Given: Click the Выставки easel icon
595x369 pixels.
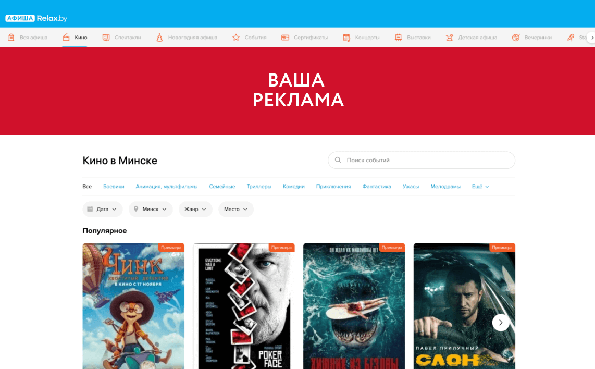Looking at the screenshot, I should pyautogui.click(x=398, y=38).
